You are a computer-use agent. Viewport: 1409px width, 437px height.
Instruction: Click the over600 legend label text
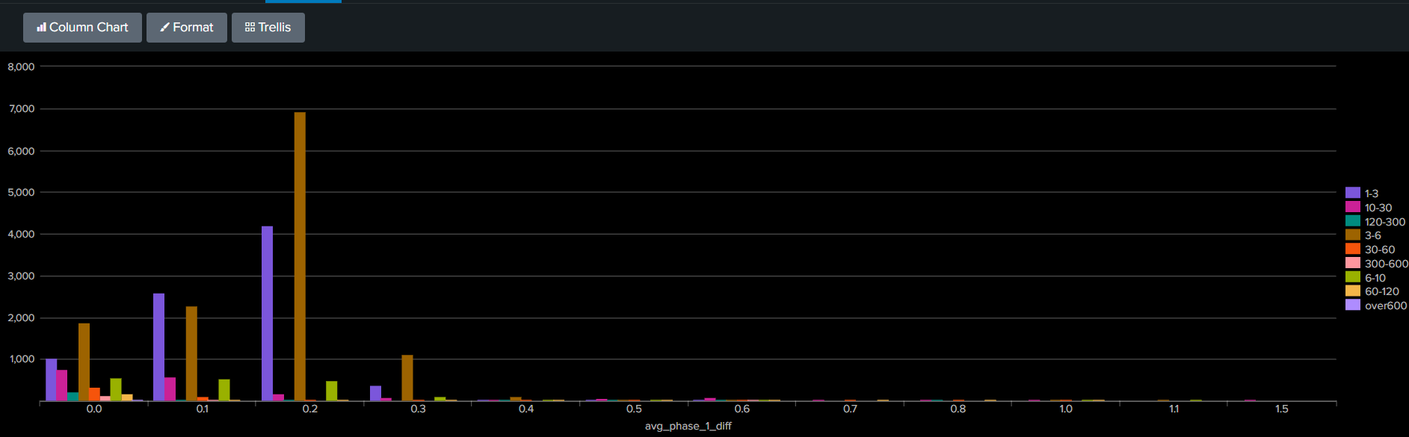point(1386,306)
